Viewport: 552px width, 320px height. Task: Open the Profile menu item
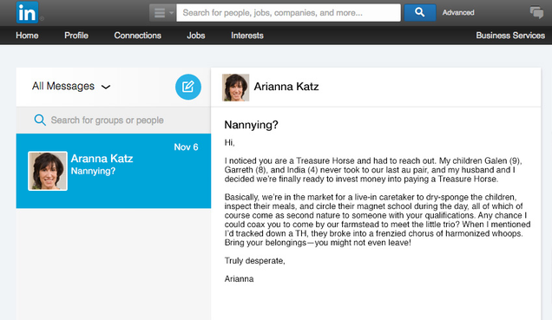[x=76, y=36]
